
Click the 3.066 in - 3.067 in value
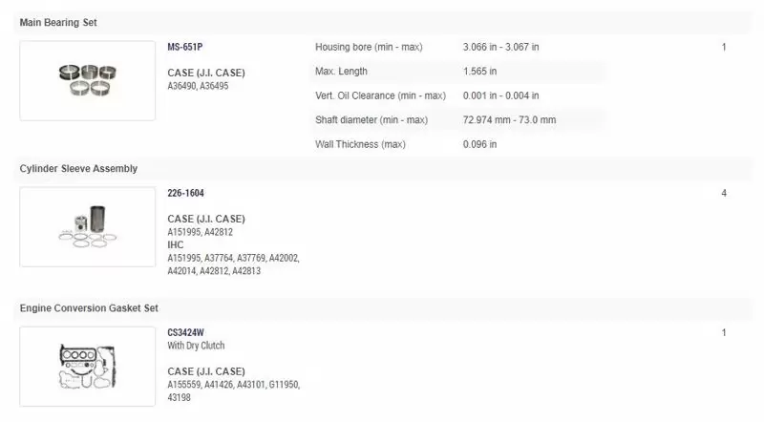click(500, 47)
